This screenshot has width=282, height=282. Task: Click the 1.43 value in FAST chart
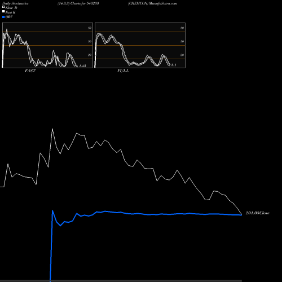(82, 66)
